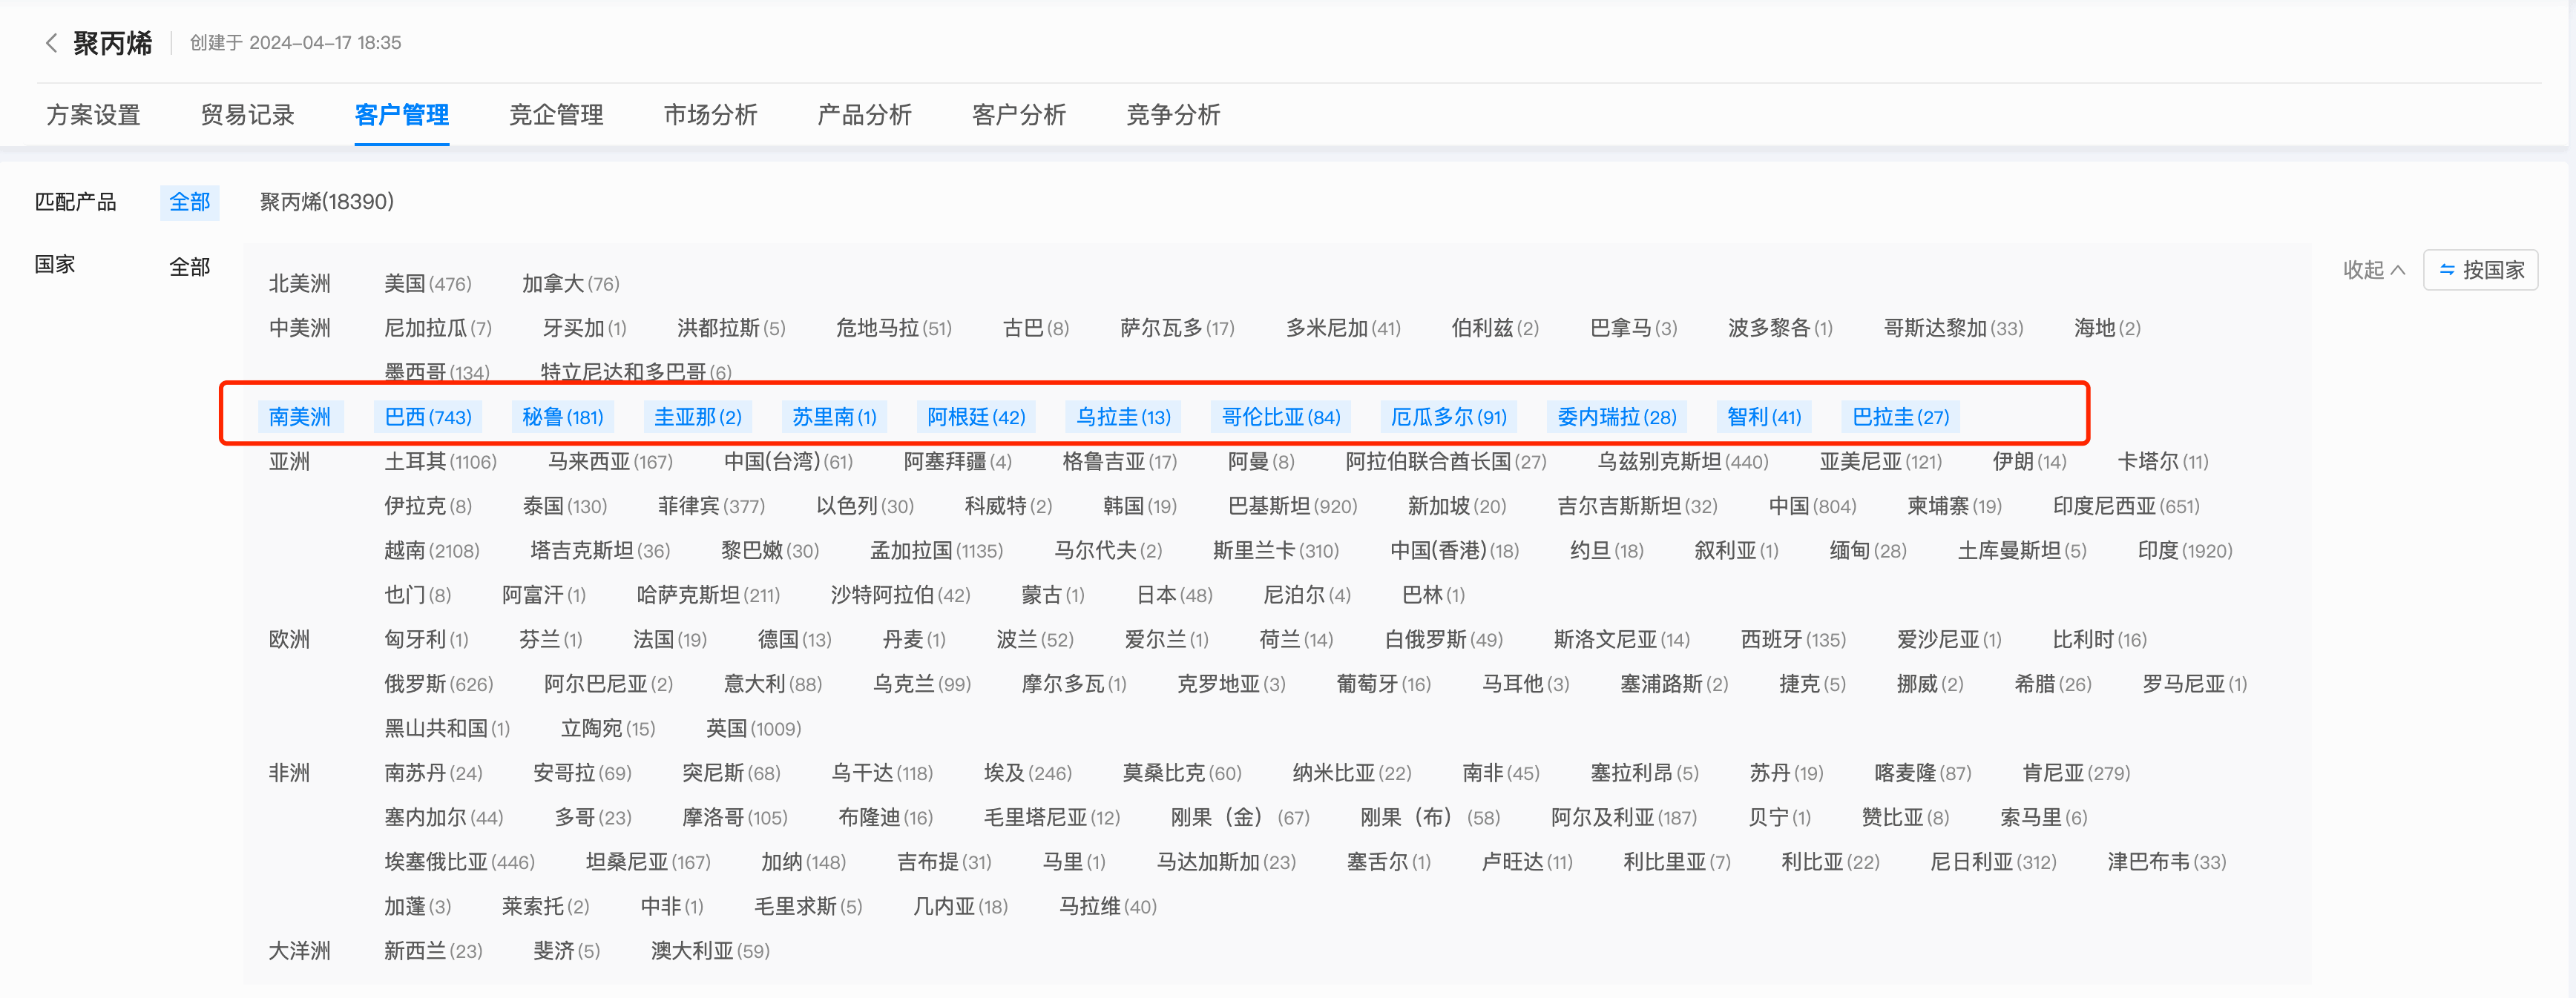Select Peru 秘鲁(181) country filter

[x=562, y=417]
